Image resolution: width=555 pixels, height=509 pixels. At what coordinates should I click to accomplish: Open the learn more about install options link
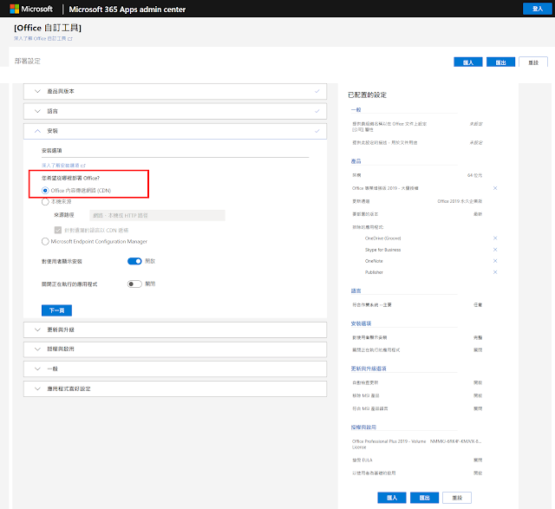click(63, 166)
